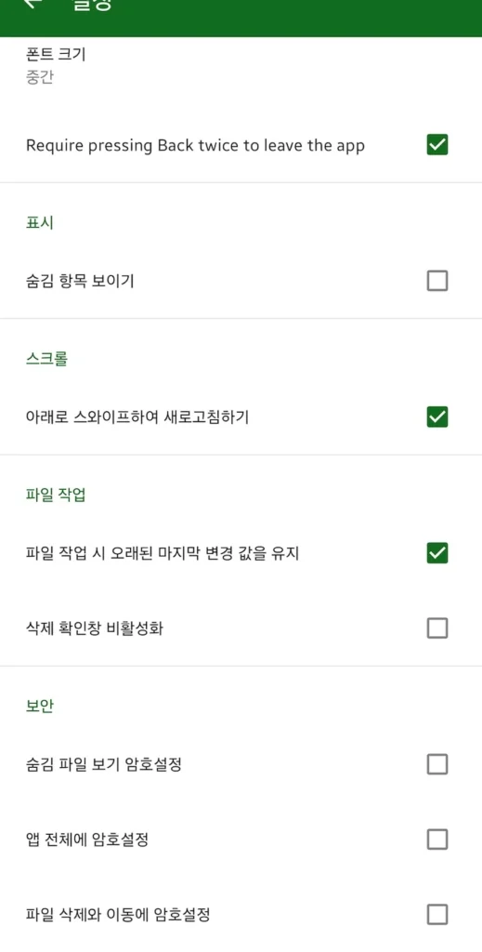Select the 삭제 확인창 비활성화 label text

(94, 628)
